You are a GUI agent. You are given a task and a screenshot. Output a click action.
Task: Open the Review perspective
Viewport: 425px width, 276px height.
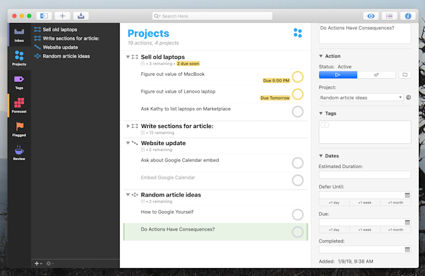[19, 152]
